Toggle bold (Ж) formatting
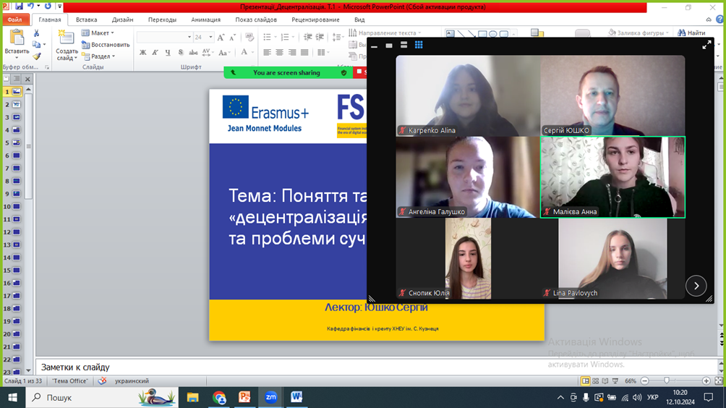726x408 pixels. 142,52
